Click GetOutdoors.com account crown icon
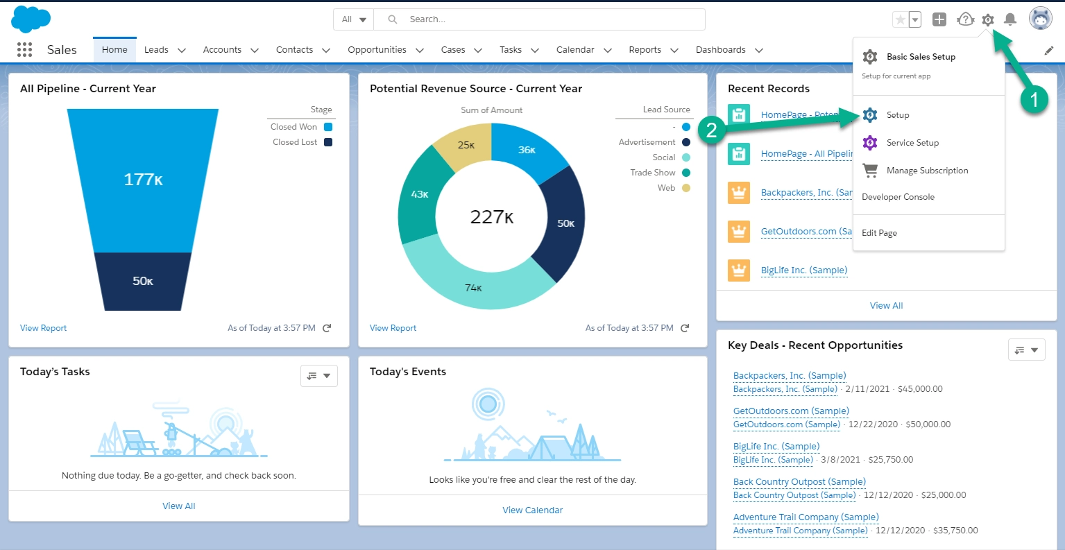This screenshot has width=1065, height=550. coord(739,232)
